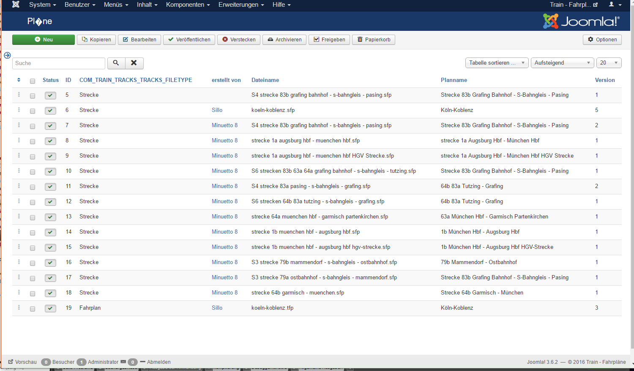634x371 pixels.
Task: Toggle published status icon for ID 5
Action: tap(50, 95)
